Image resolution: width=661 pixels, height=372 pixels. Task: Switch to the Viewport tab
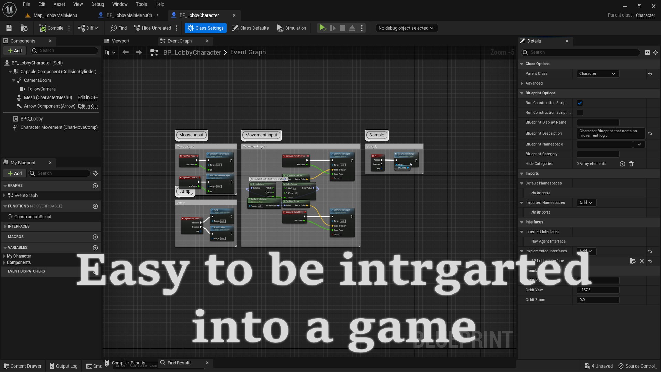[x=120, y=41]
